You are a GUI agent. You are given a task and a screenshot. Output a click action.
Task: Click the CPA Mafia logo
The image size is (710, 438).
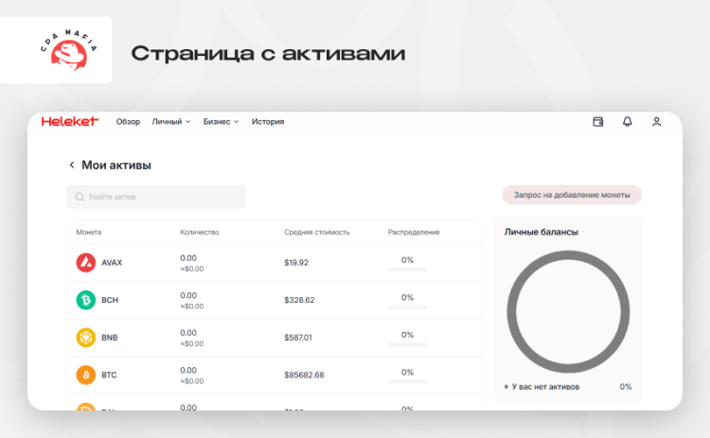[71, 51]
